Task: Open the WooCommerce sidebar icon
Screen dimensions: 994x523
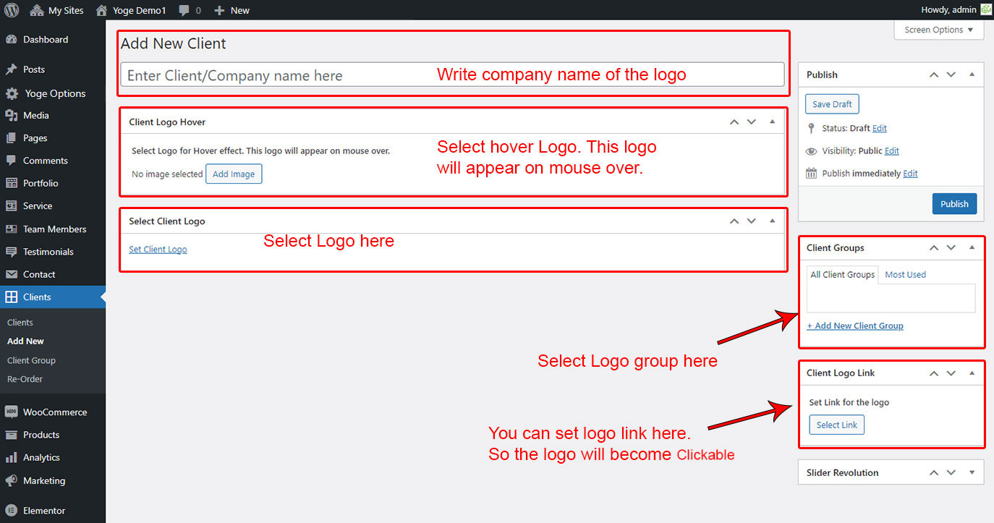Action: (12, 412)
